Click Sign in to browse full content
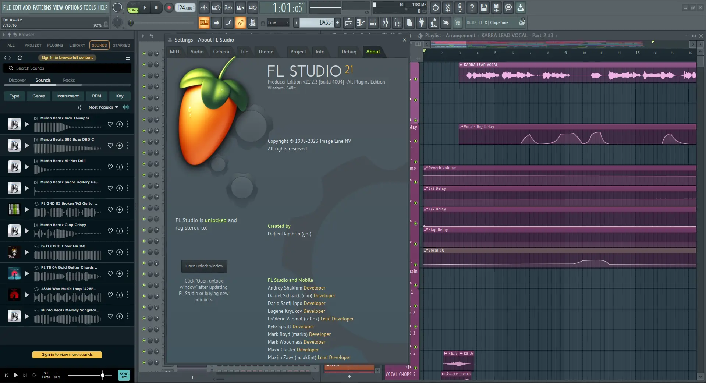The image size is (706, 383). pyautogui.click(x=67, y=58)
